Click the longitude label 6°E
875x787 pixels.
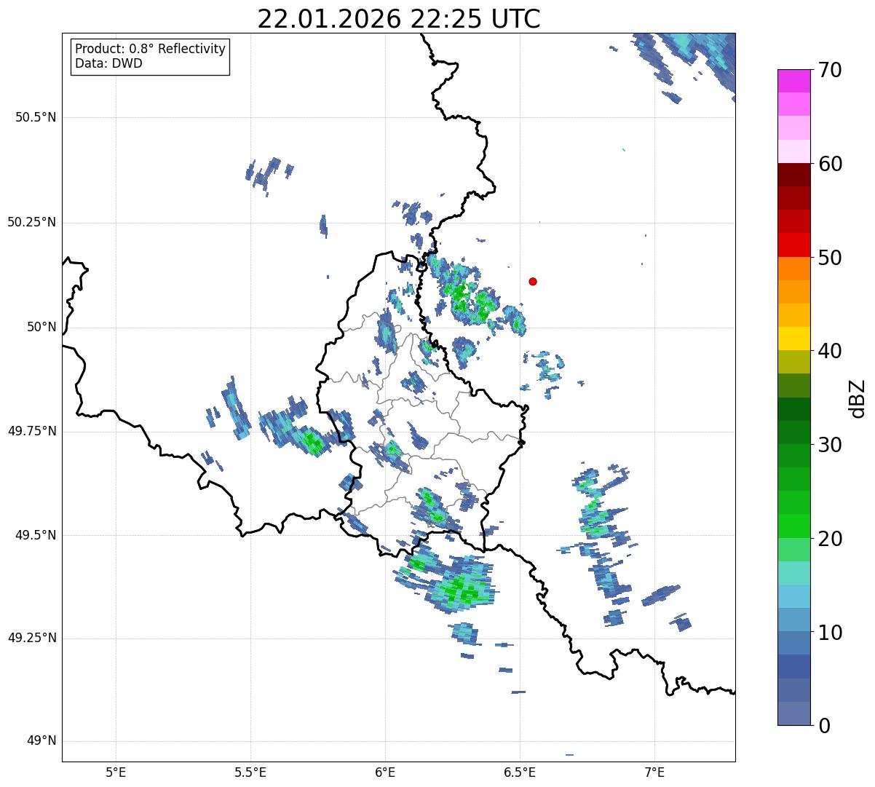point(385,772)
